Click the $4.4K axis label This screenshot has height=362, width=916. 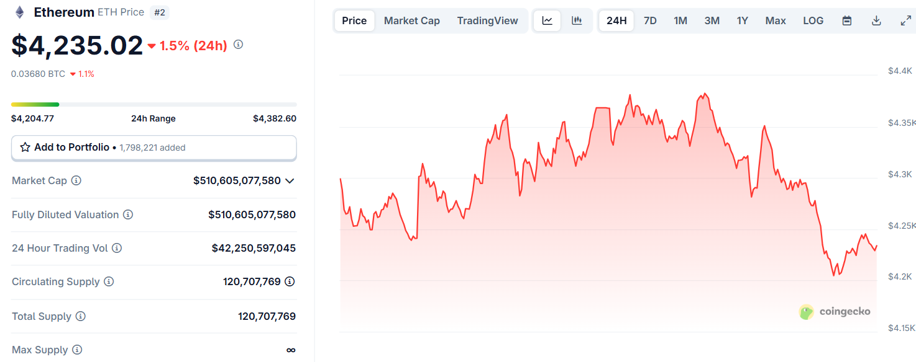900,71
